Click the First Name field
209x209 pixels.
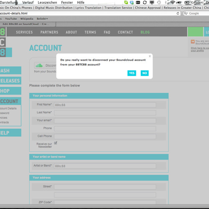click(x=105, y=105)
